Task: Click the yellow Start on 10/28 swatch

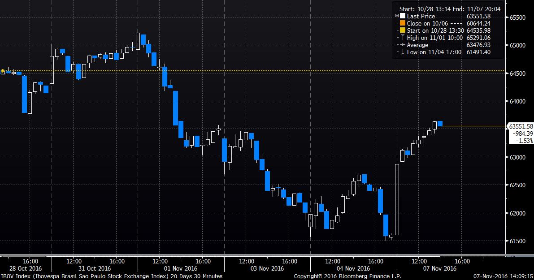Action: [403, 31]
